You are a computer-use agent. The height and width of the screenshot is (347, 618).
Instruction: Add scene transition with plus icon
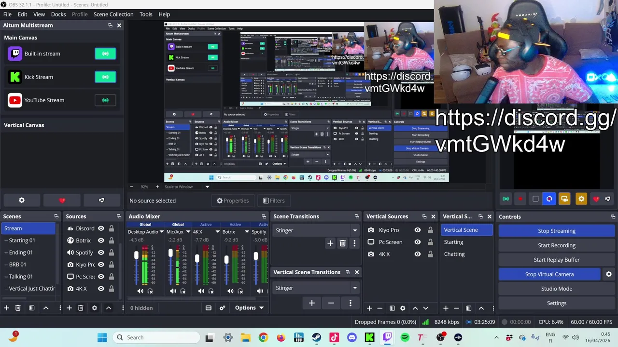[330, 243]
